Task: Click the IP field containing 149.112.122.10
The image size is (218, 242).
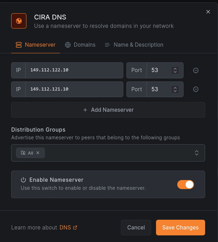Action: (x=74, y=70)
